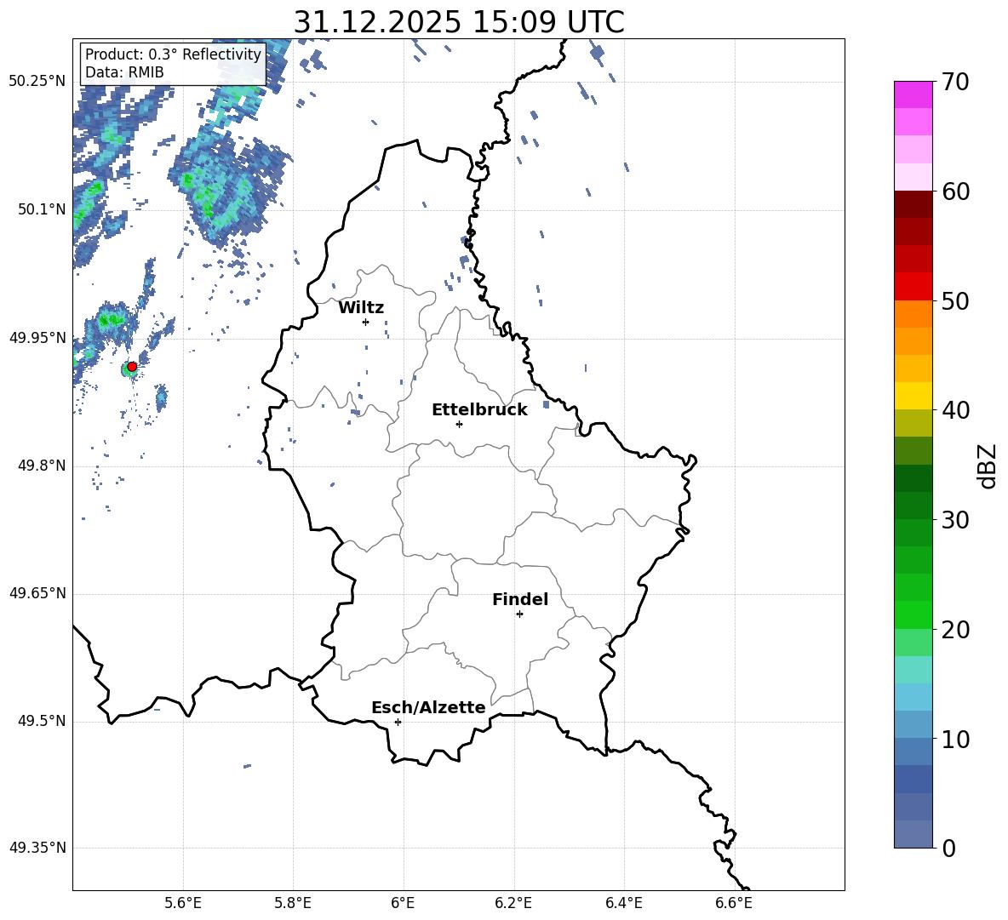Click the 49.95°N latitude label
Image resolution: width=1008 pixels, height=920 pixels.
point(37,338)
